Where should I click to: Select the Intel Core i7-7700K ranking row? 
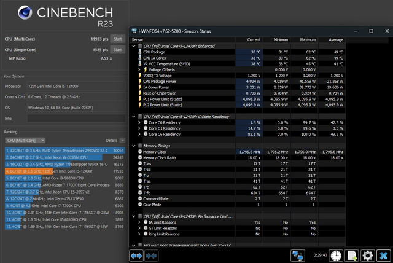point(65,206)
